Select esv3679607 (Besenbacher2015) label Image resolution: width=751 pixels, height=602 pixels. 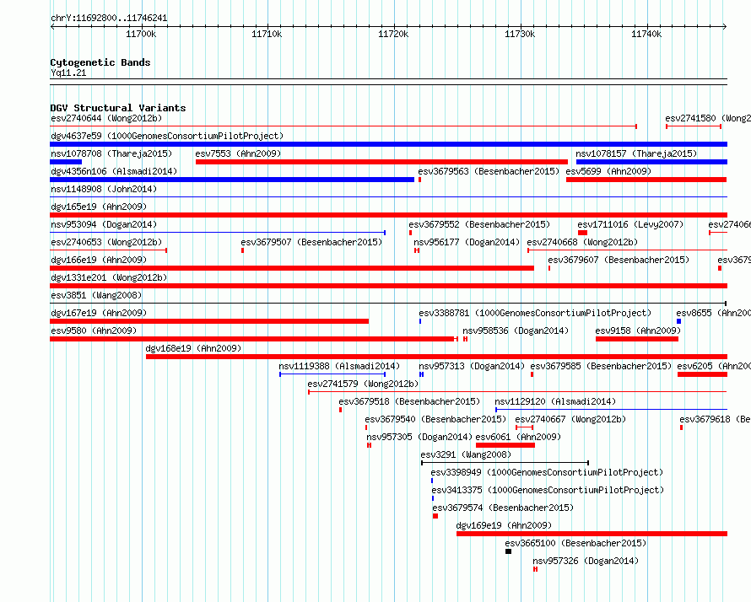[x=619, y=260]
